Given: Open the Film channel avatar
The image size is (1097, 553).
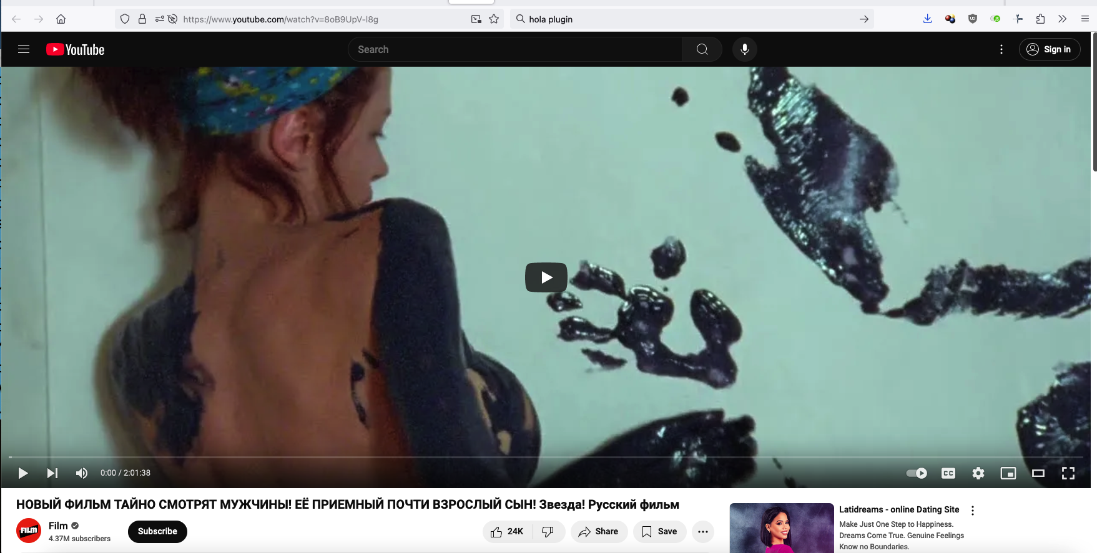Looking at the screenshot, I should [x=29, y=531].
